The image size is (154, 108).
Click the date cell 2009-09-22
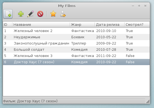point(106,43)
